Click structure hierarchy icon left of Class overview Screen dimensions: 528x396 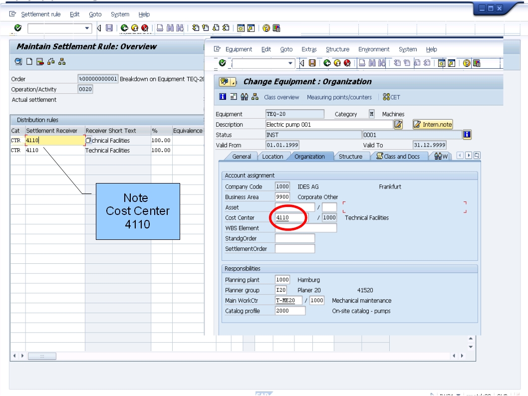click(x=255, y=97)
